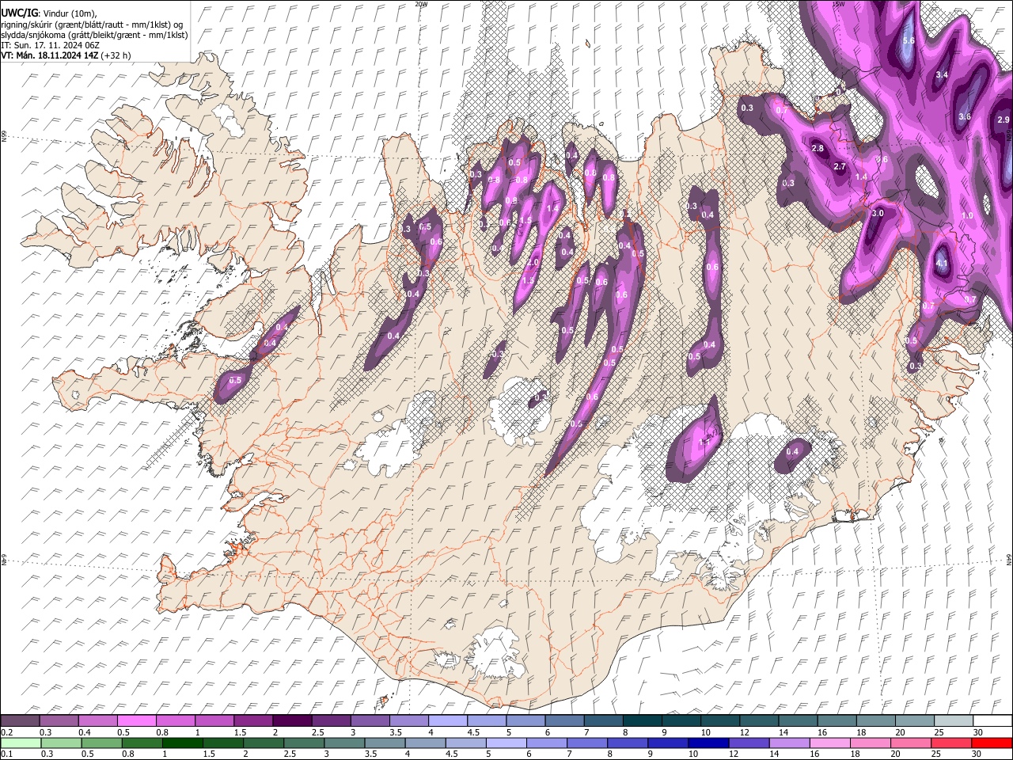Click the 3.4 precipitation value label
Screen dimensions: 1013x760
tap(942, 74)
